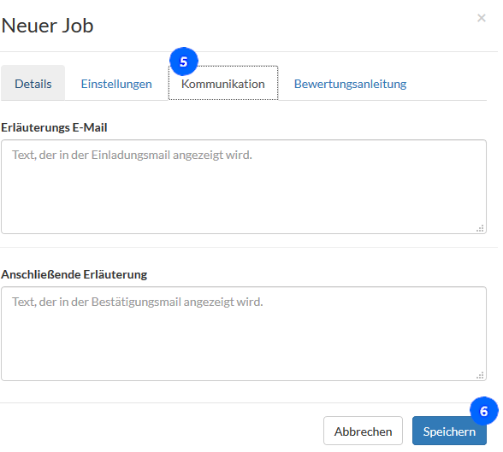
Task: Click the Anschließende Erläuterung field label
Action: (74, 274)
